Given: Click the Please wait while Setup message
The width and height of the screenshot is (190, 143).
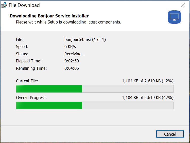Looking at the screenshot, I should click(68, 22).
